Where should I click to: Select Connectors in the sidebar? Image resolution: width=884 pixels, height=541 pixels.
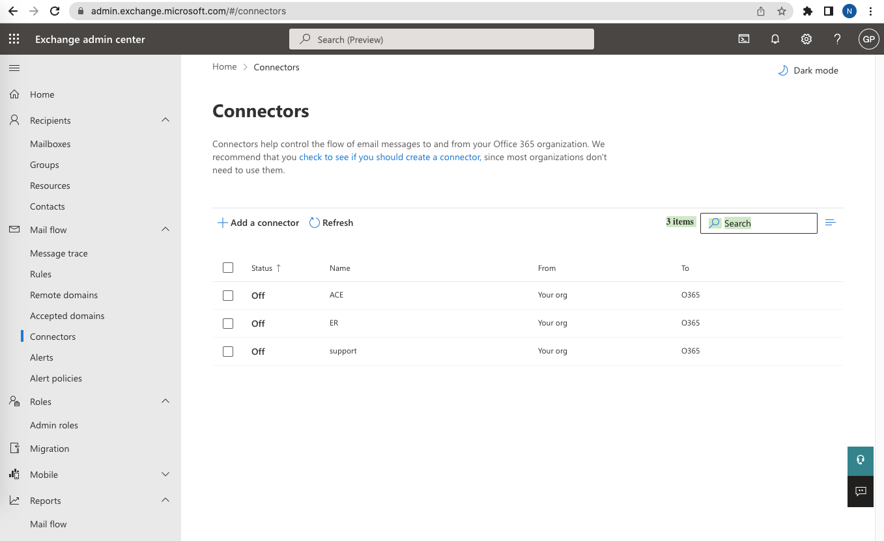53,337
